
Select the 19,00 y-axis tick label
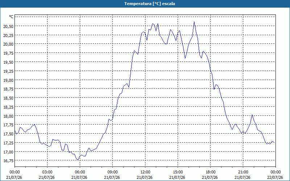[8, 80]
